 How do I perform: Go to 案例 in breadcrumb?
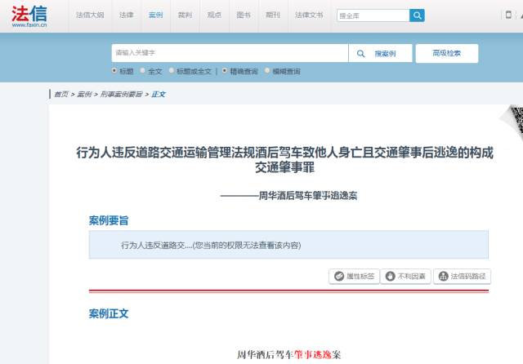84,95
